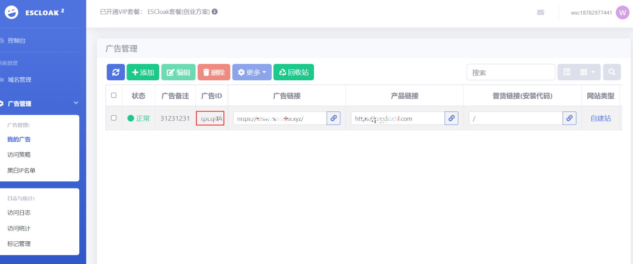Open the 回收站 recycle bin
This screenshot has height=264, width=633.
(x=293, y=72)
